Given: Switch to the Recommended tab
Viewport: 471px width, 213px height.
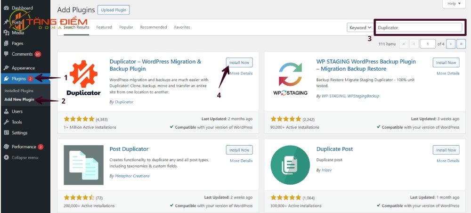Looking at the screenshot, I should tap(154, 27).
